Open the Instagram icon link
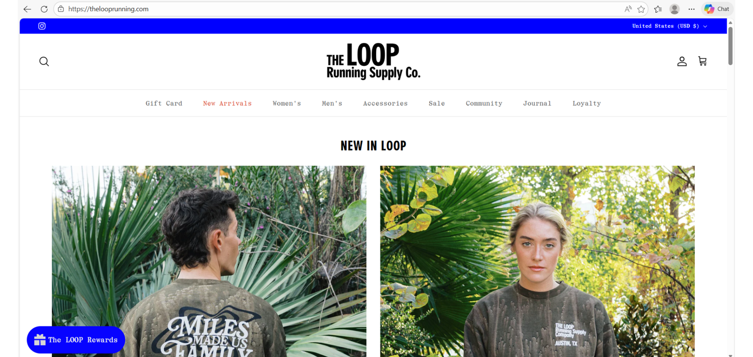Viewport: 753px width, 357px height. point(42,26)
